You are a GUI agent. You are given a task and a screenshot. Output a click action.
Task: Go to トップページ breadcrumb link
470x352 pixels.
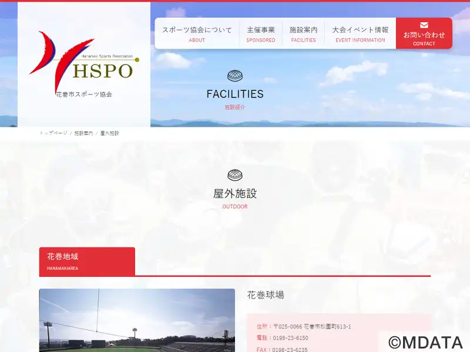(53, 133)
